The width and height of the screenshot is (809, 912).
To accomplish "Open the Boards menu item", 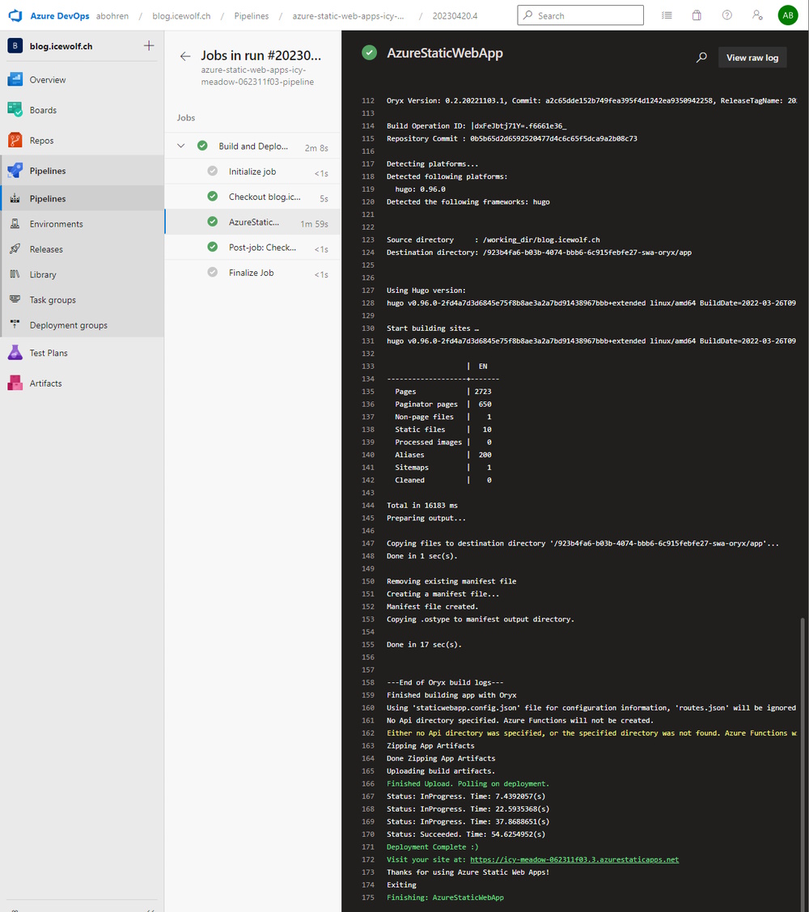I will pos(82,109).
